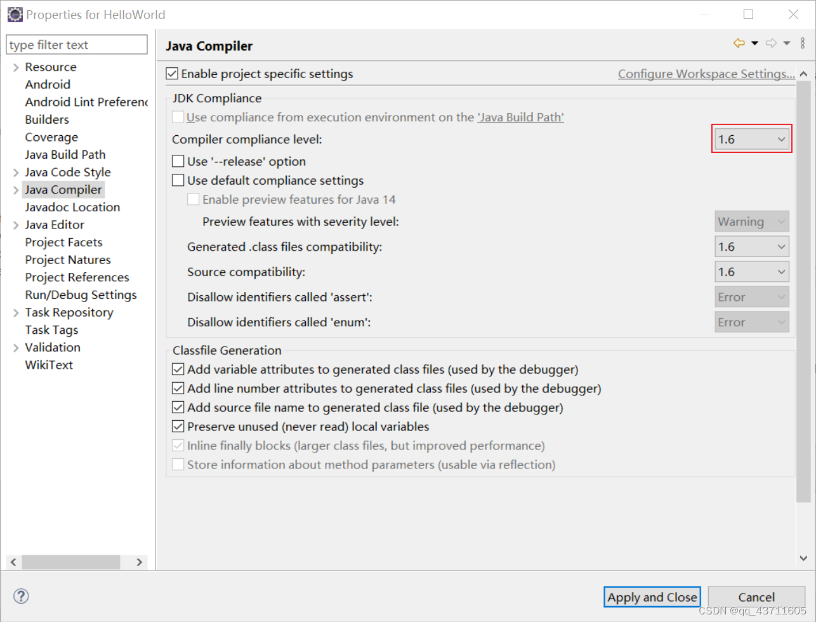Image resolution: width=816 pixels, height=622 pixels.
Task: Uncheck Preserve unused local variables
Action: (x=178, y=426)
